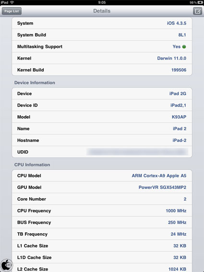204x272 pixels.
Task: Tap the green Multitasking Support indicator dot
Action: click(184, 47)
